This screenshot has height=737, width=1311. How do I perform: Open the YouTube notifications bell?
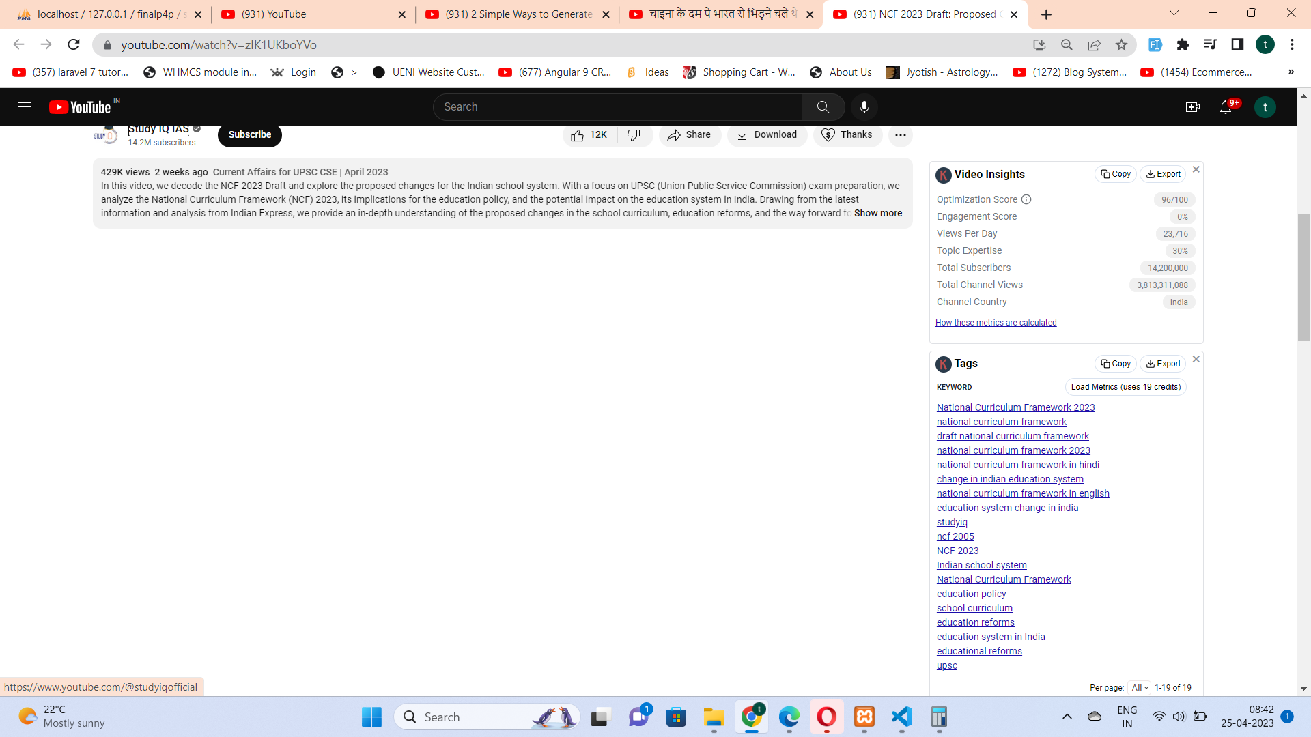click(x=1226, y=107)
